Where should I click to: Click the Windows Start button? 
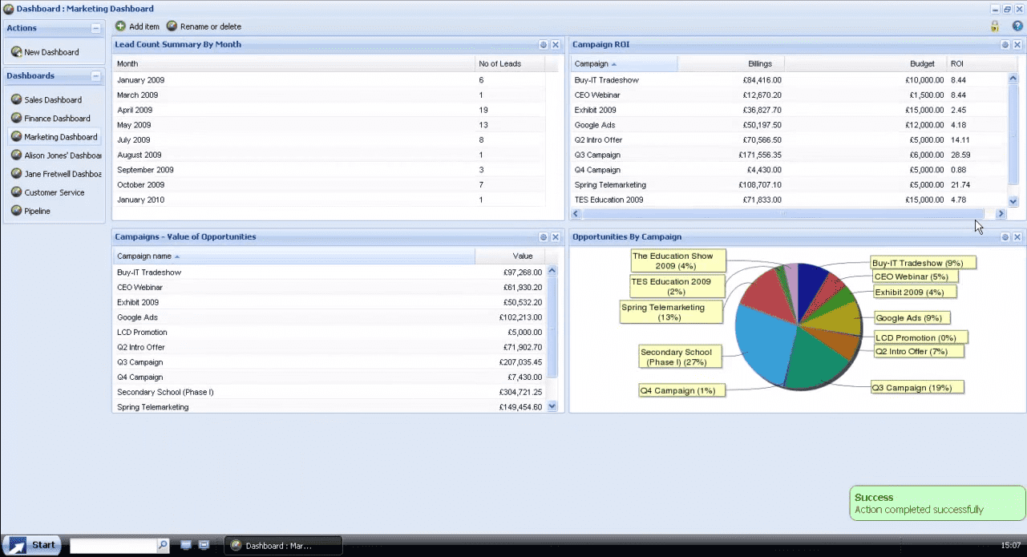[x=34, y=545]
